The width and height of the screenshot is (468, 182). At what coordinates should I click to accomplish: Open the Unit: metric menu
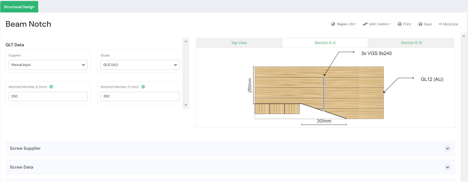pos(380,24)
